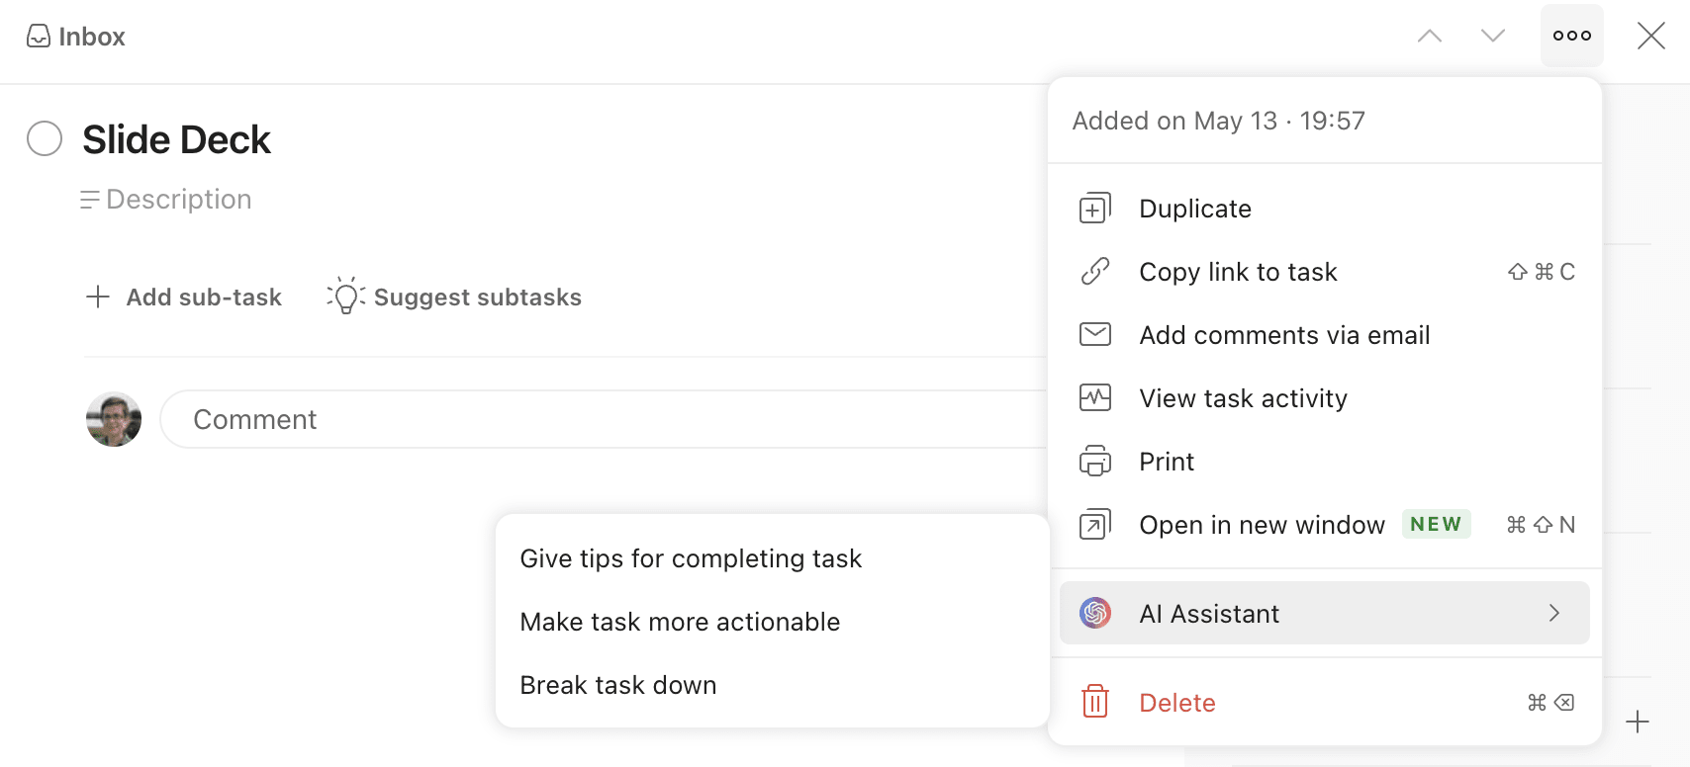1690x767 pixels.
Task: Click the three-dot more actions button
Action: click(x=1571, y=37)
